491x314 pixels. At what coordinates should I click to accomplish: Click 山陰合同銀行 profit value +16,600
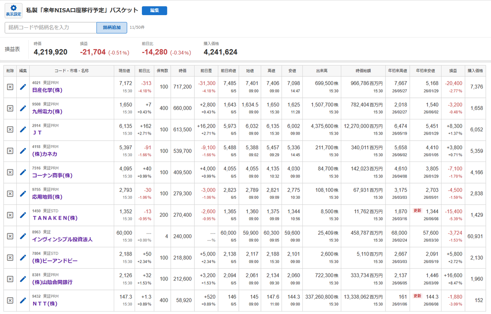point(453,276)
